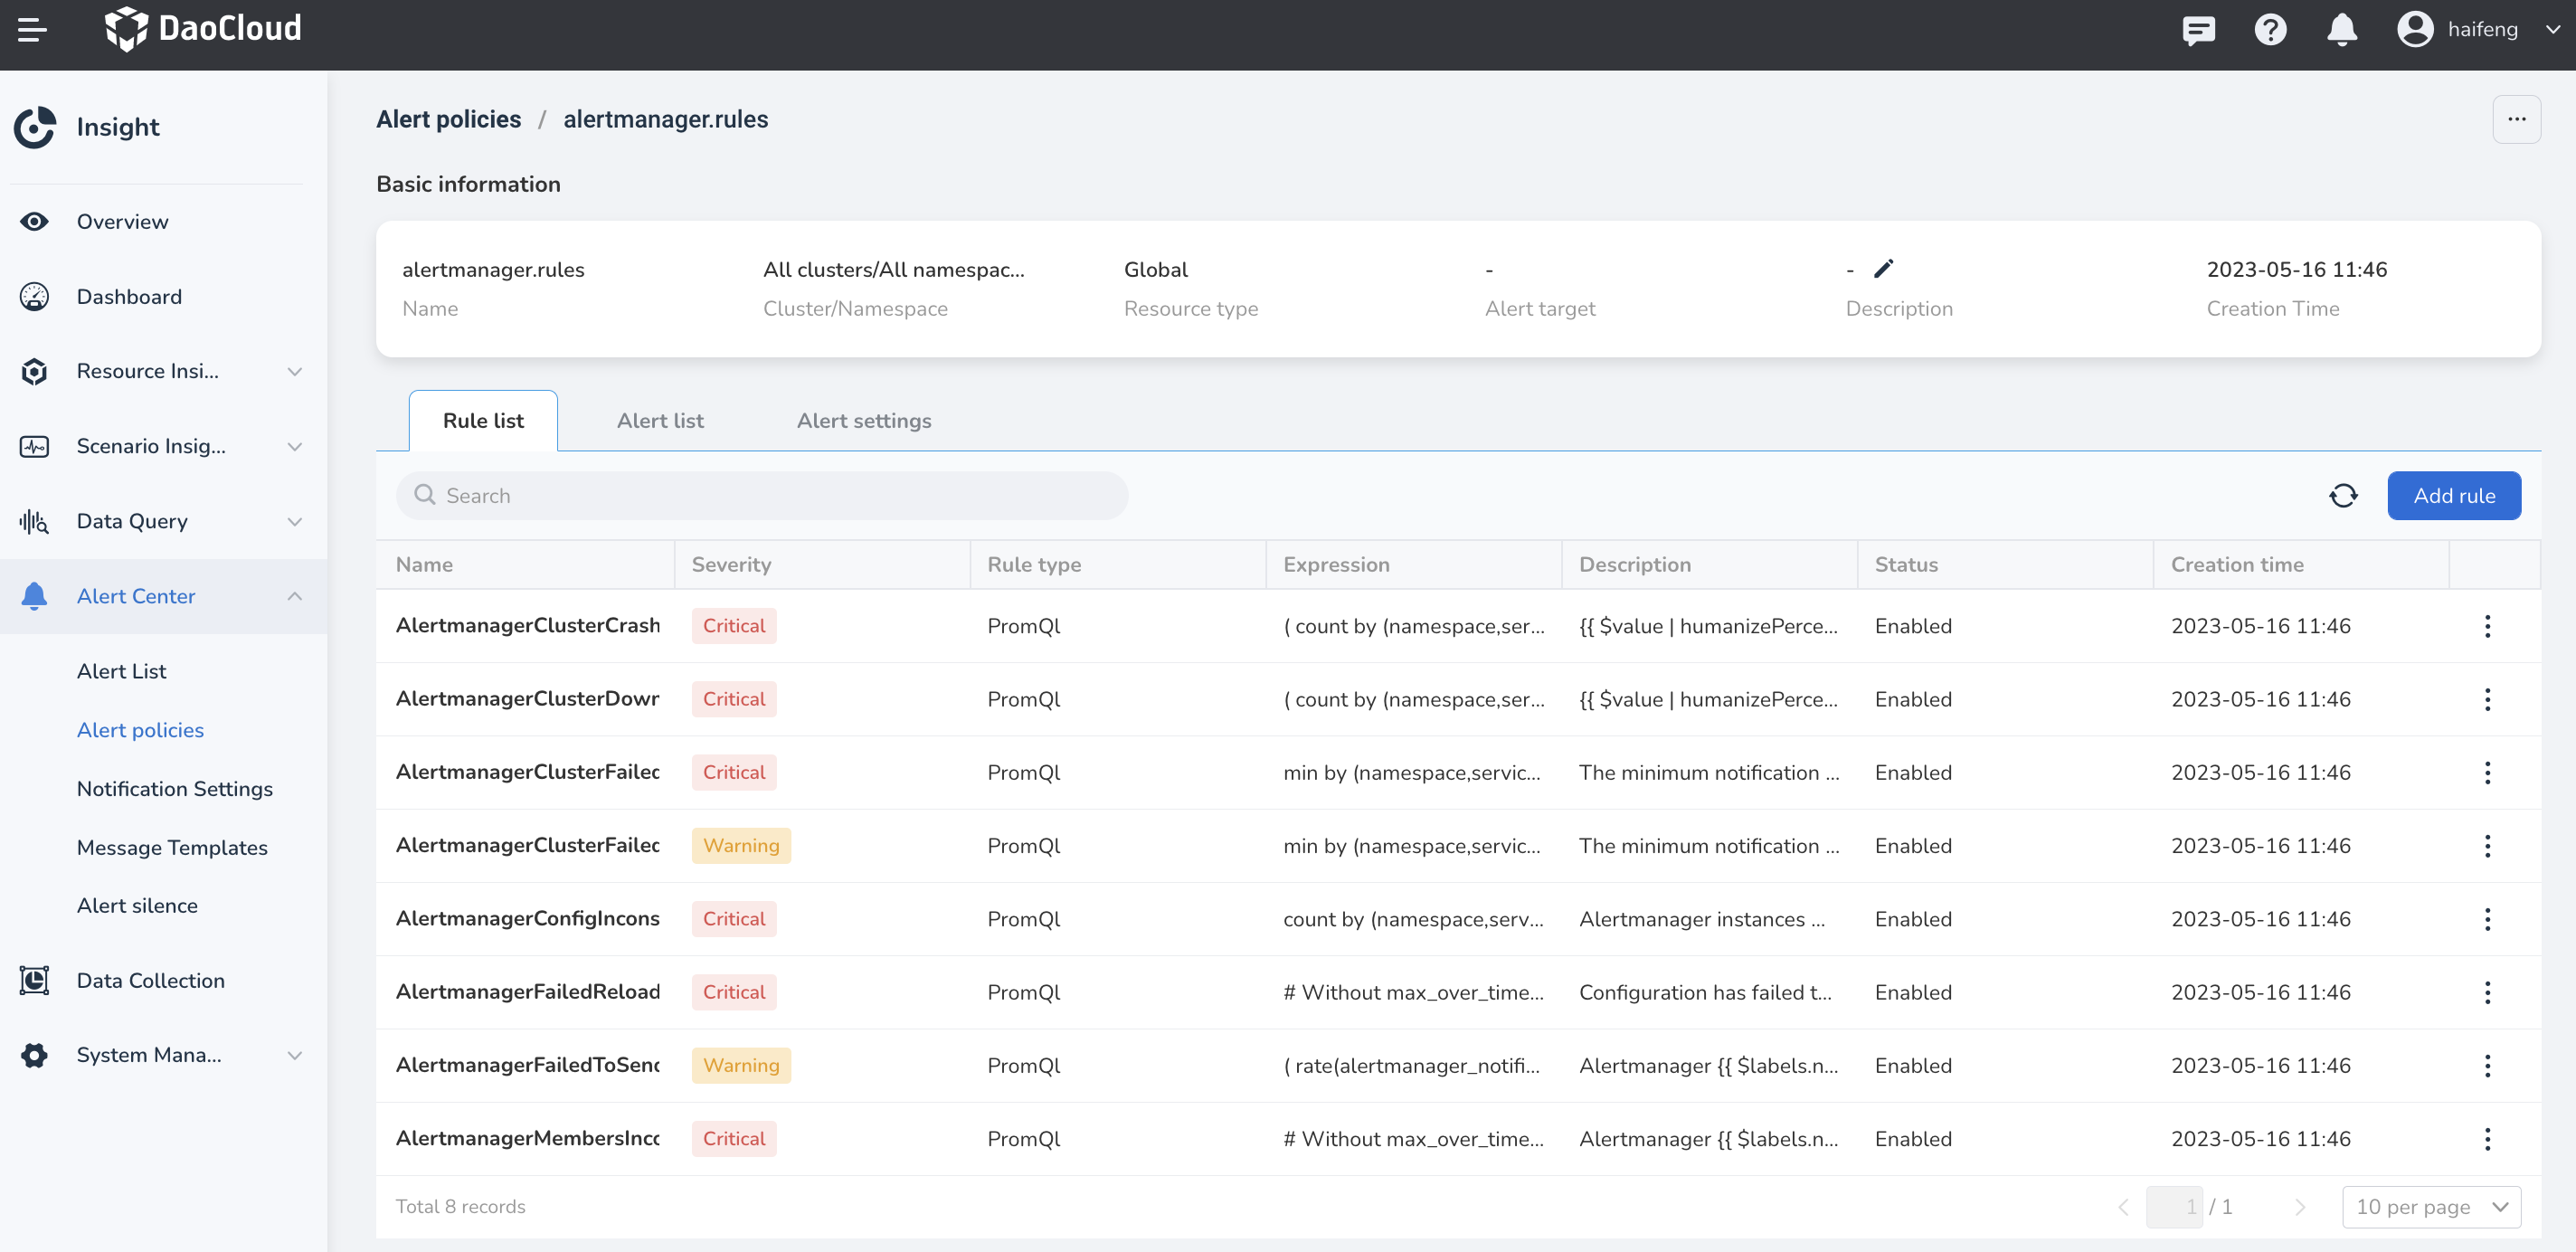Viewport: 2576px width, 1252px height.
Task: Click 'Total 8 records' text
Action: [x=460, y=1207]
